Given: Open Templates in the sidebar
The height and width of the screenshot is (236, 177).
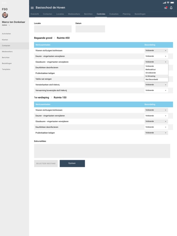Looking at the screenshot, I should coord(6,69).
